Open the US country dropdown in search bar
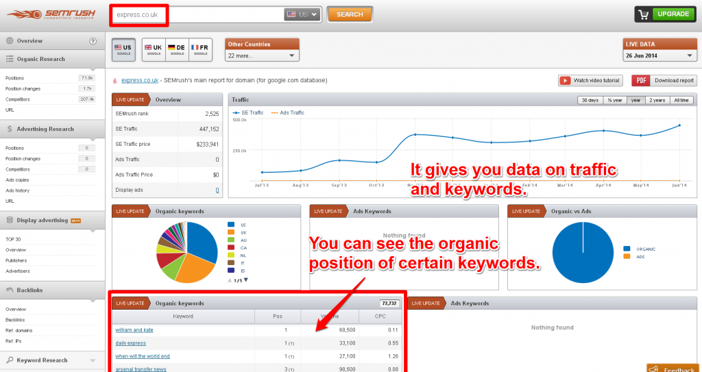The width and height of the screenshot is (702, 372). [x=302, y=14]
